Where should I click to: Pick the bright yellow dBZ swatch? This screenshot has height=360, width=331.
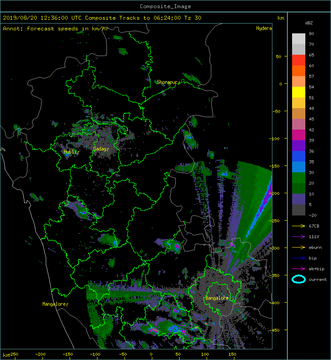[298, 92]
